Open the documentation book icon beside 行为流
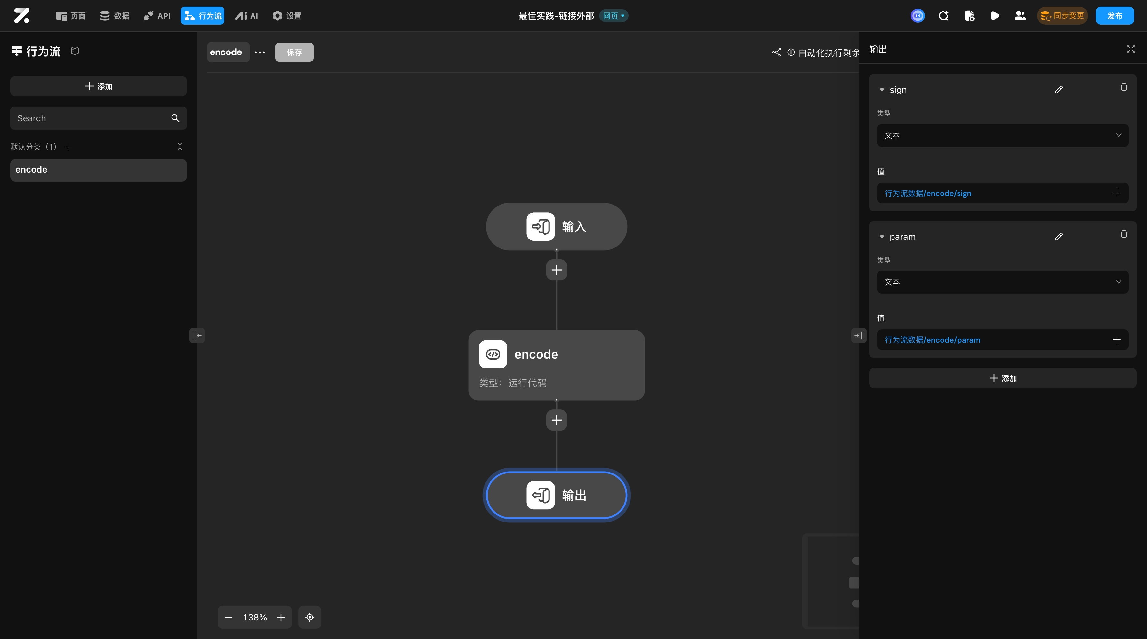The width and height of the screenshot is (1147, 639). (75, 51)
